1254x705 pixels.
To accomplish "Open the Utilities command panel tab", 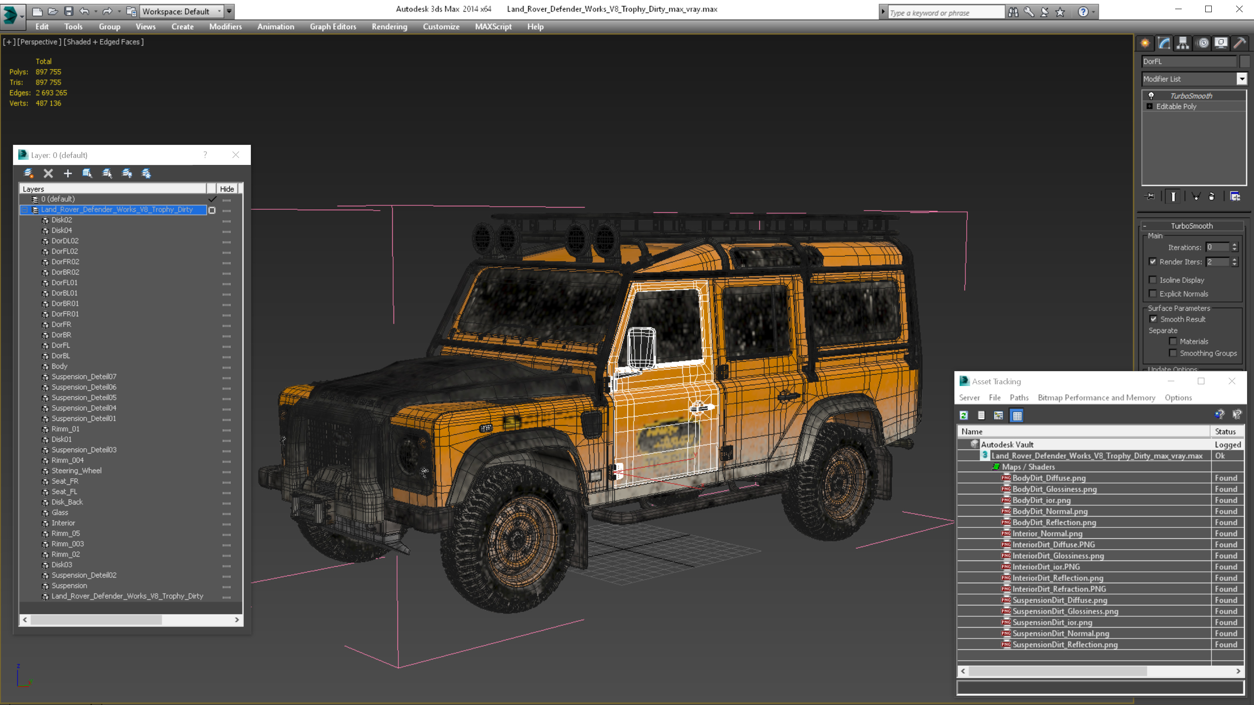I will pos(1240,44).
